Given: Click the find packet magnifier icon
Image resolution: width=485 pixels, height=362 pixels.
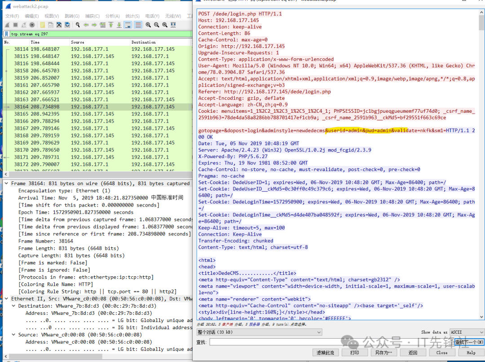Looking at the screenshot, I should pyautogui.click(x=78, y=25).
